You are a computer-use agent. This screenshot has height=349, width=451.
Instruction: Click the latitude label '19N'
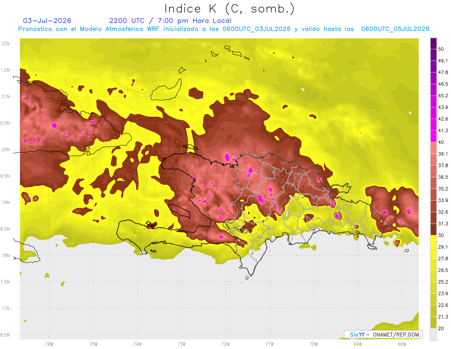click(x=6, y=203)
